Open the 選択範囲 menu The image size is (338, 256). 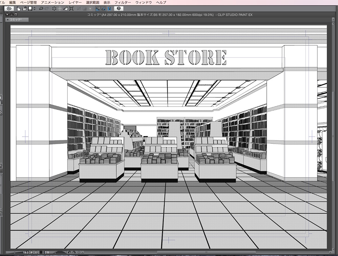point(93,2)
